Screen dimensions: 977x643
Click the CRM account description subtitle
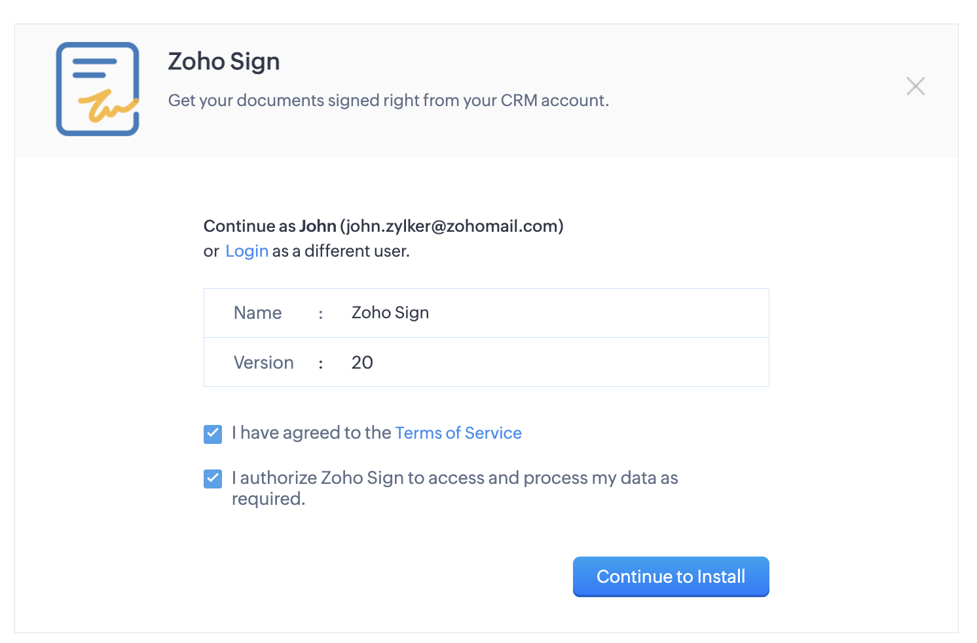pos(388,100)
